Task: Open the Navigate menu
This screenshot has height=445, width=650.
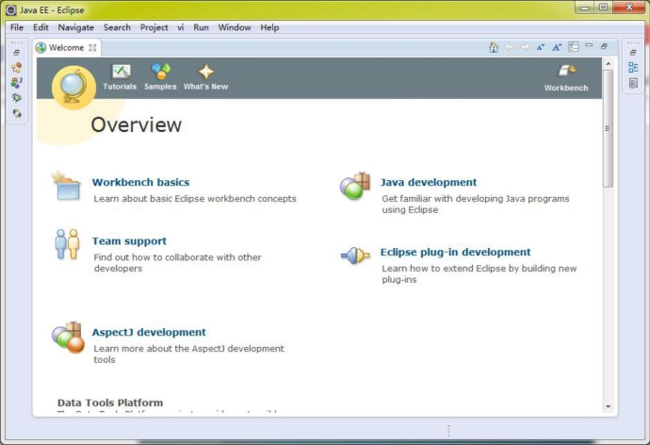Action: point(76,27)
